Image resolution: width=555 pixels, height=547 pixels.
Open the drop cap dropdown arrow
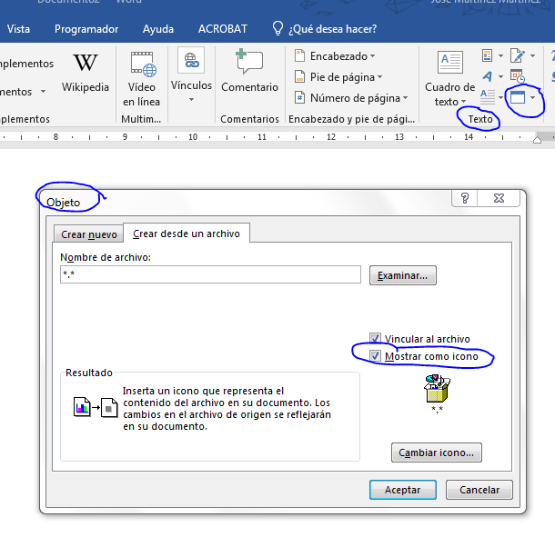point(500,97)
